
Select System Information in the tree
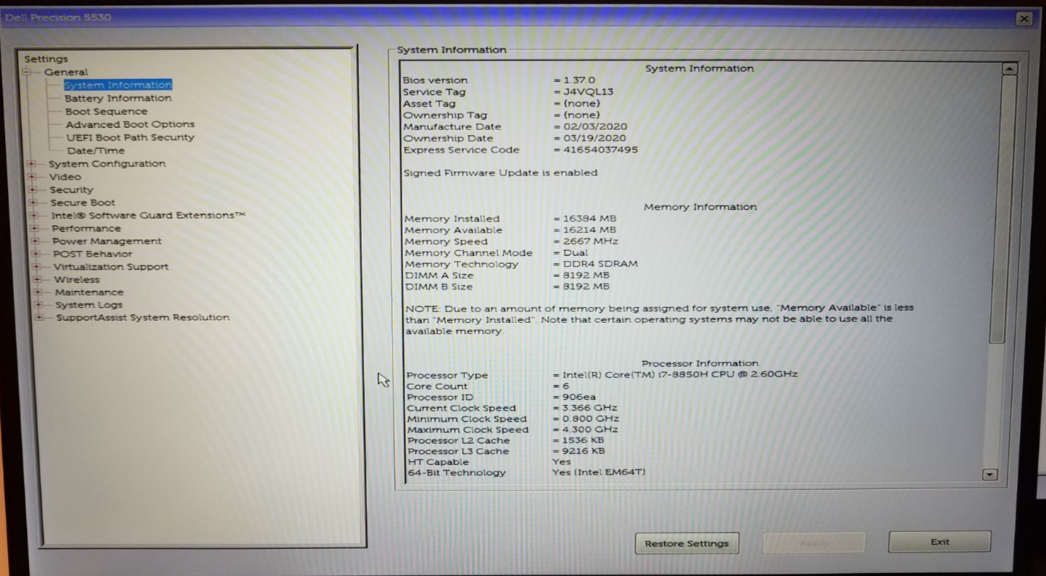tap(117, 85)
